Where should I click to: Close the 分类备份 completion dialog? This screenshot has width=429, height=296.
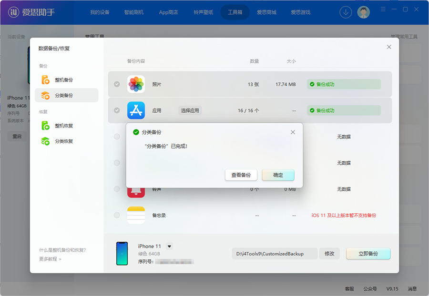[293, 132]
